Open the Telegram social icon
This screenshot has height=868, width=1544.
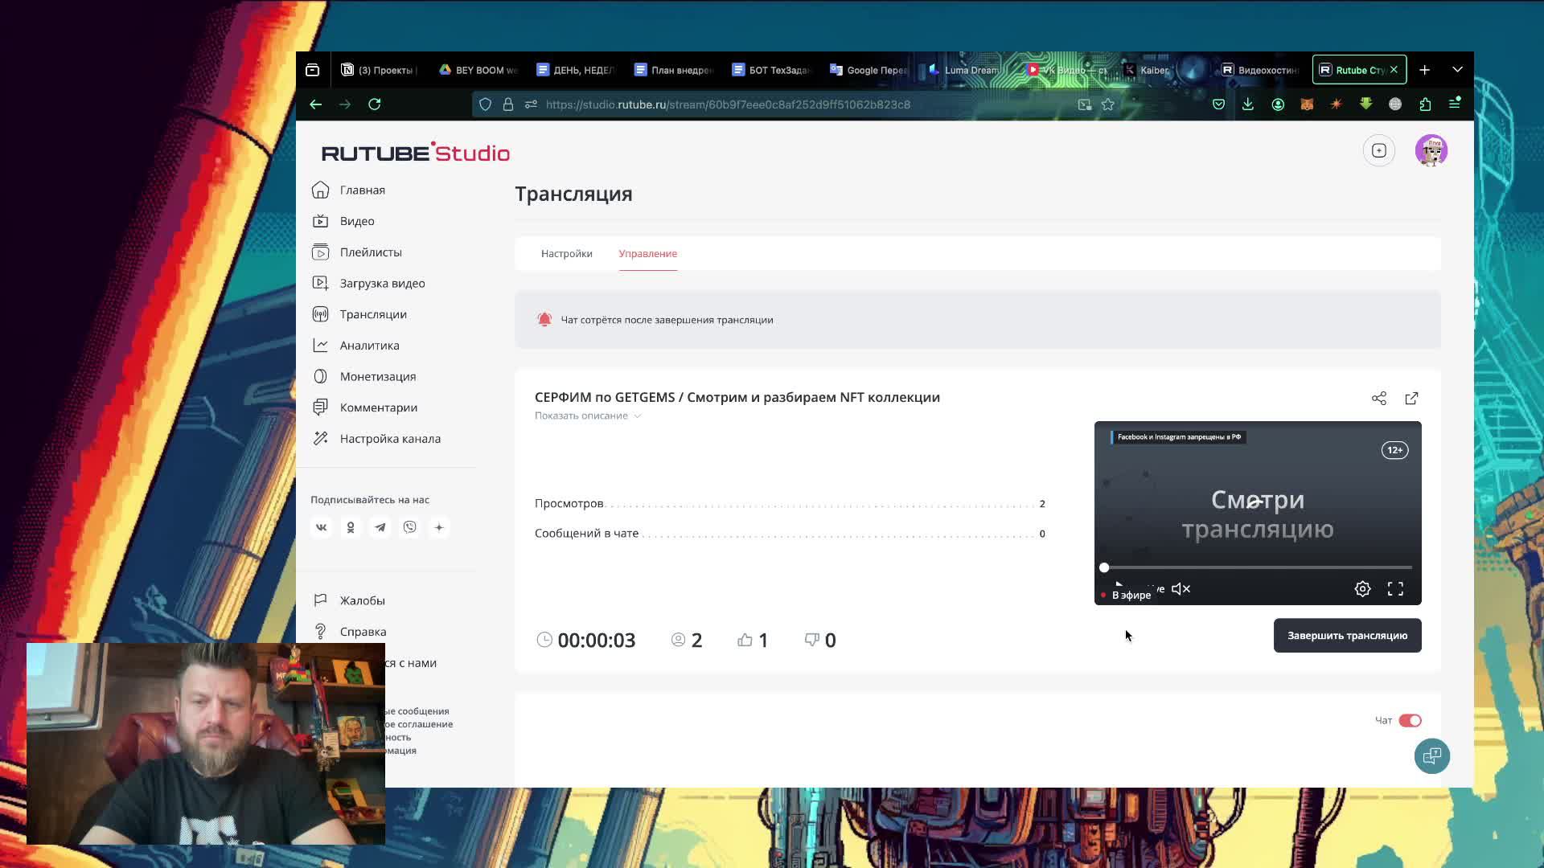tap(380, 527)
